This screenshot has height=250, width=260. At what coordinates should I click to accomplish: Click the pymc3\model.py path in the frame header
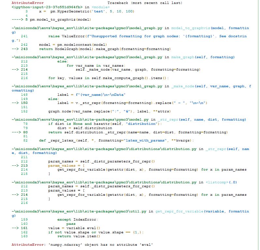(80, 119)
